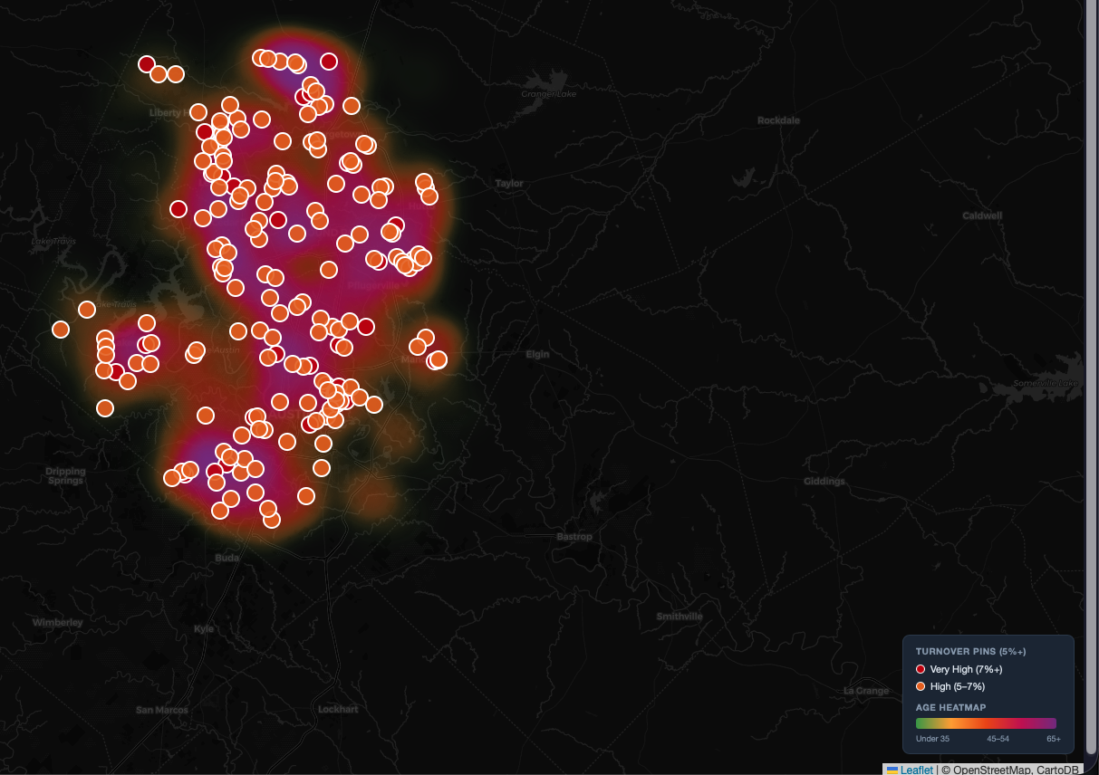Image resolution: width=1099 pixels, height=775 pixels.
Task: Click the "Very High (7%+)" legend label
Action: tap(966, 669)
